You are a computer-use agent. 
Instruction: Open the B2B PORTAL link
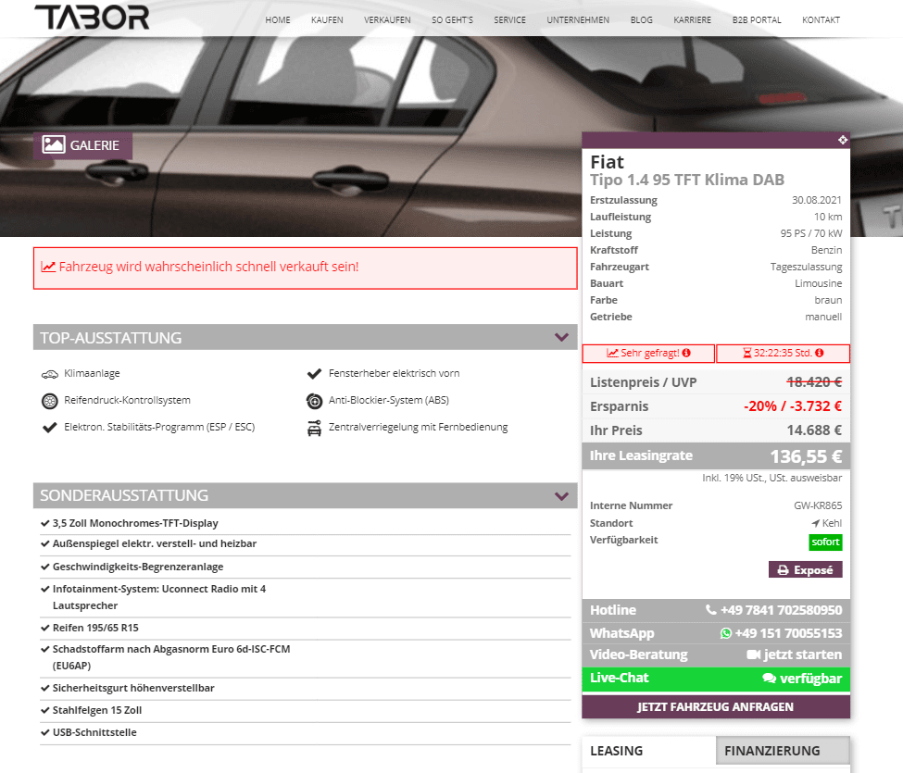(x=757, y=20)
